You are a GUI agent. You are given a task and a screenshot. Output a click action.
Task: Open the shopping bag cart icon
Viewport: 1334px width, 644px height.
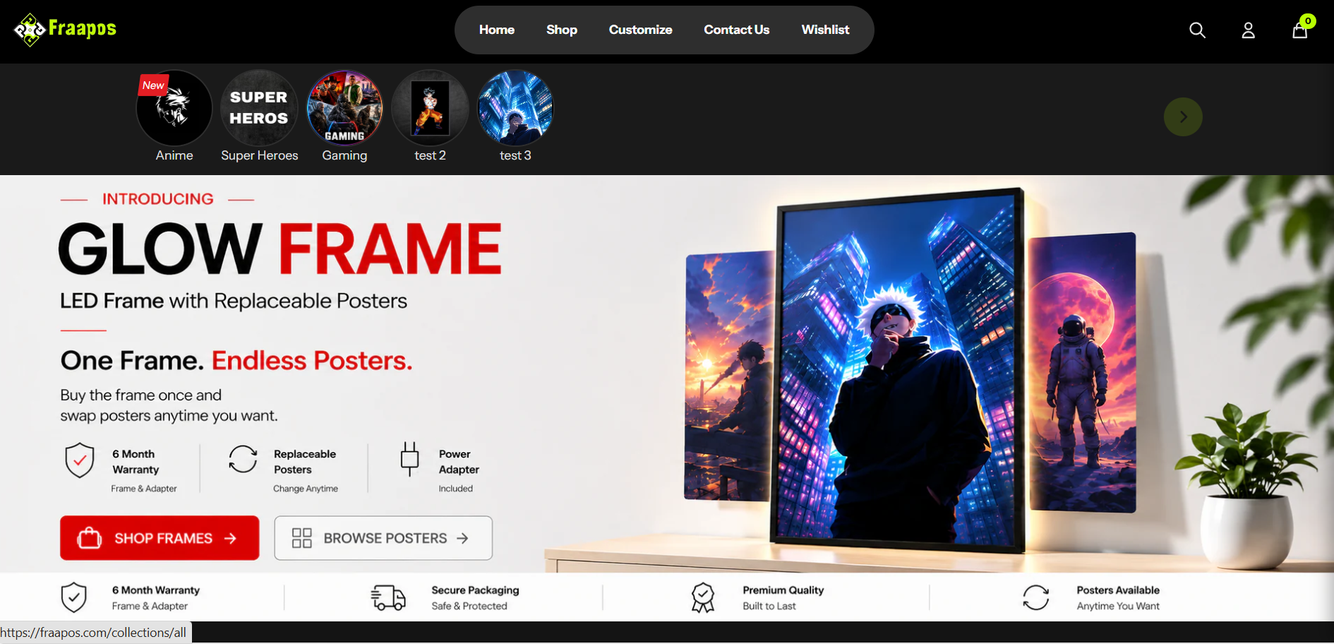tap(1299, 30)
